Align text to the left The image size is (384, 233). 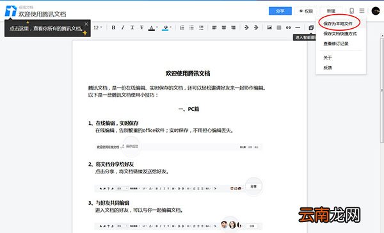coord(214,28)
